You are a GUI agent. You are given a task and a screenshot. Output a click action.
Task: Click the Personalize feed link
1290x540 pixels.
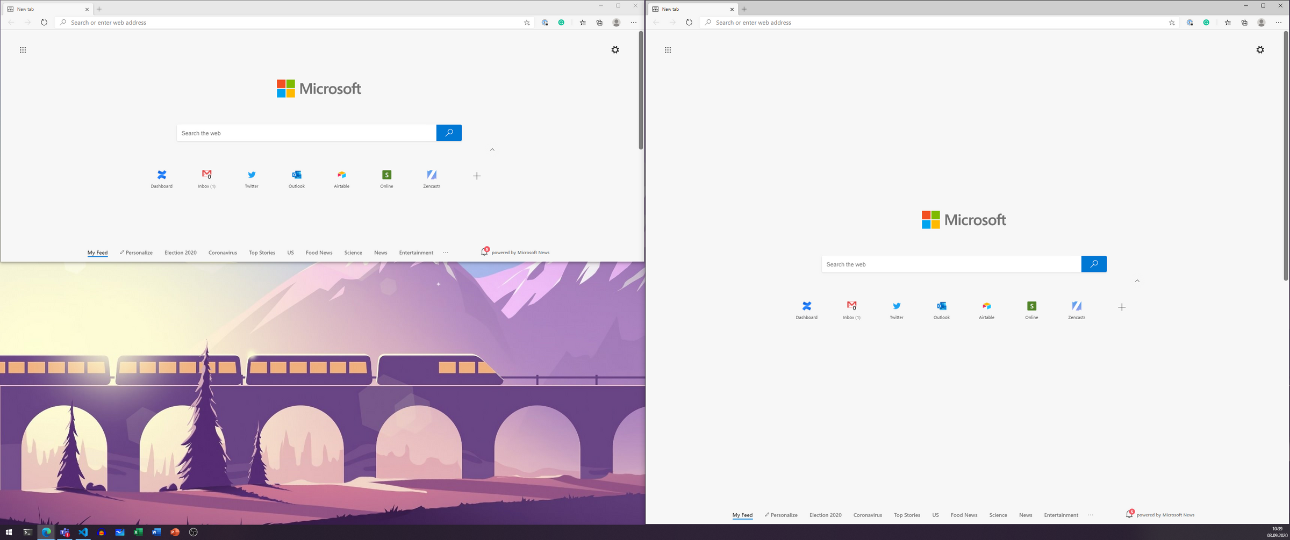(x=136, y=252)
